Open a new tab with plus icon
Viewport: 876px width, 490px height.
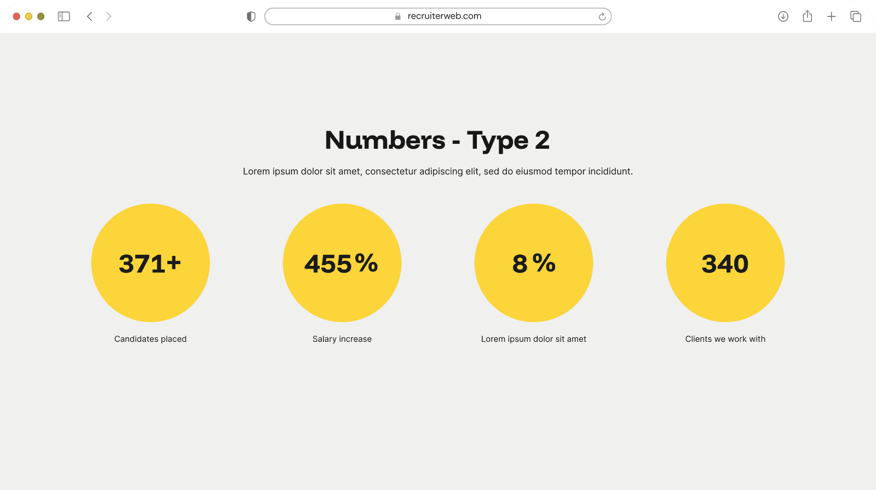click(x=831, y=16)
